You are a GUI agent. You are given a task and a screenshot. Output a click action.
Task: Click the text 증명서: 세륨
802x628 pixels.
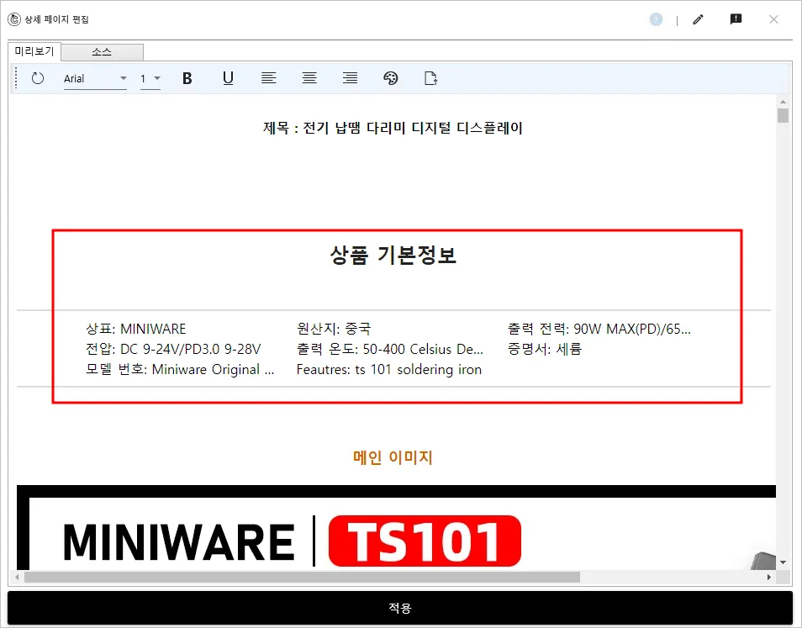[544, 349]
